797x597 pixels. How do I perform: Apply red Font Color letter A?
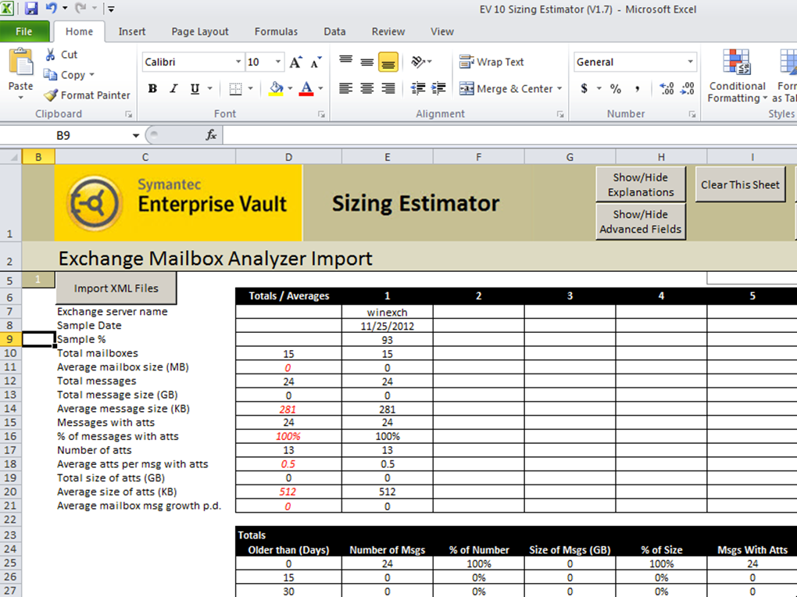[306, 88]
